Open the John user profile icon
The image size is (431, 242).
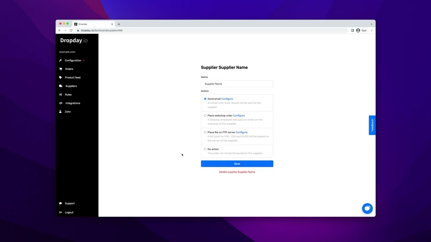61,112
